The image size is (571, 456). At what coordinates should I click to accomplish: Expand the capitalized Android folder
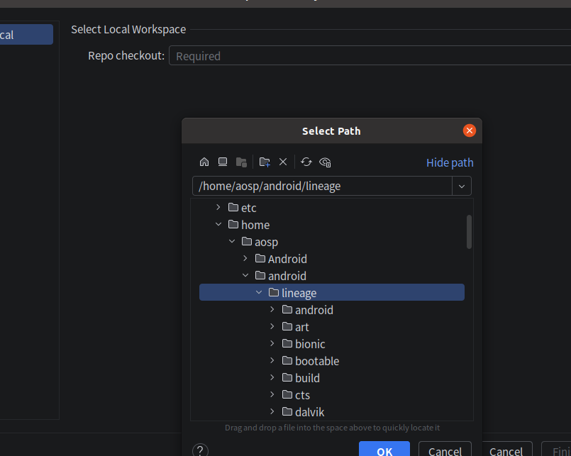coord(245,259)
